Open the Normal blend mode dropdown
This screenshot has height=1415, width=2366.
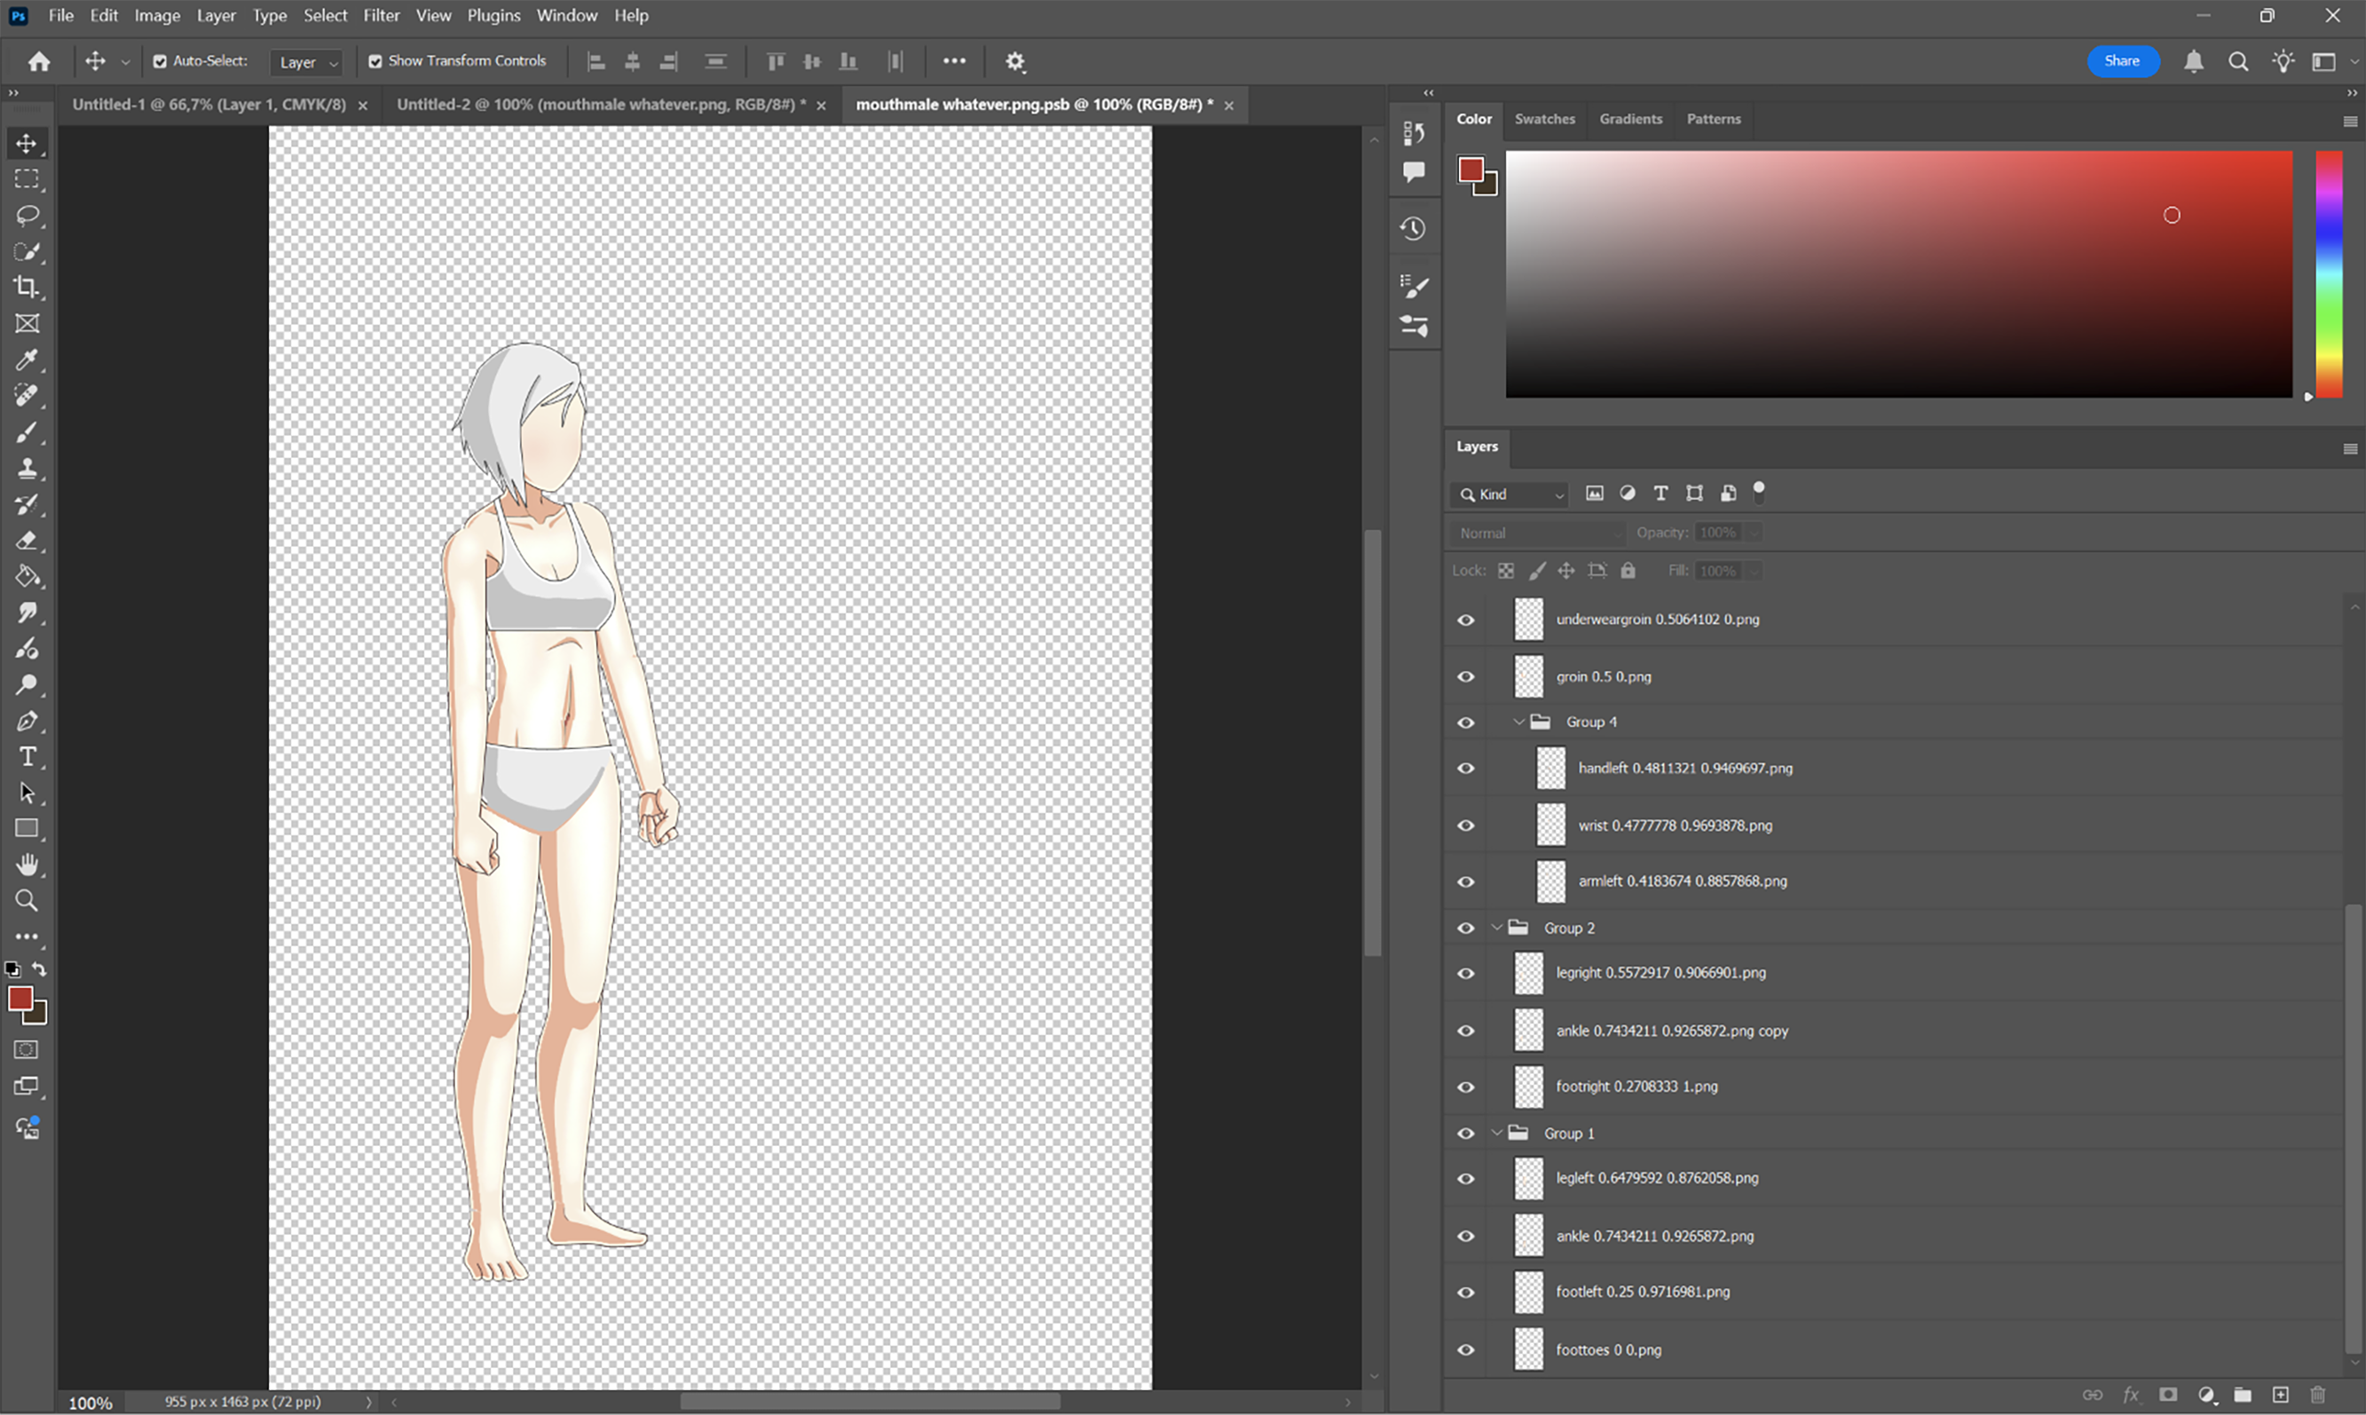1537,533
